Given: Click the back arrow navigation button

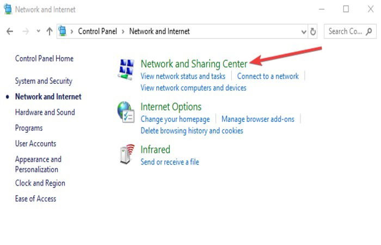Looking at the screenshot, I should point(10,32).
